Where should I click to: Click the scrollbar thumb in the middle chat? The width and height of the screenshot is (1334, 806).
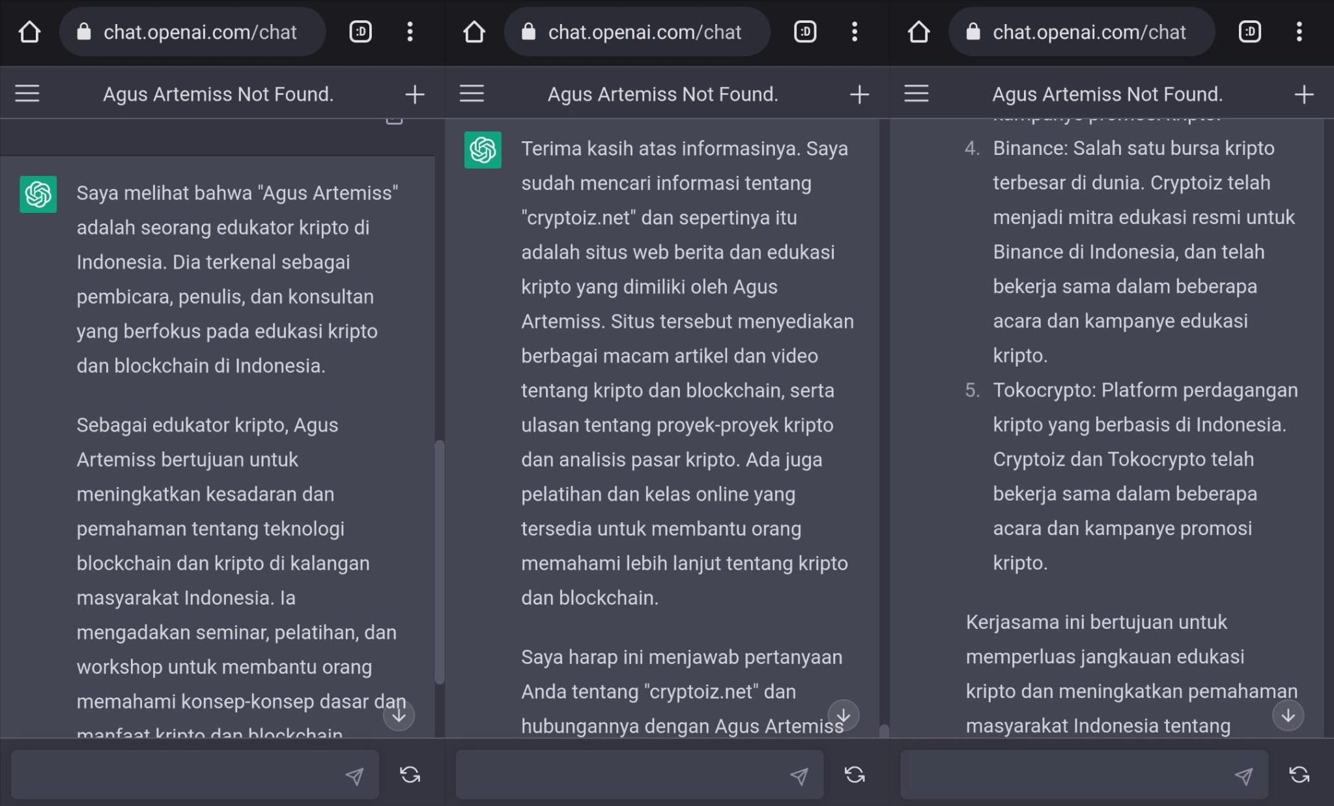884,730
